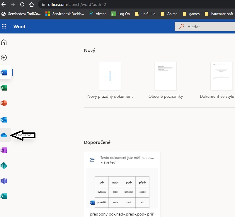
Task: Open Outlook from the left sidebar
Action: [4, 120]
